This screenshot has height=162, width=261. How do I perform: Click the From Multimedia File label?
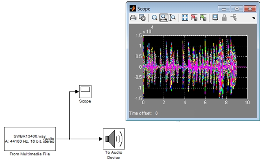pyautogui.click(x=30, y=154)
